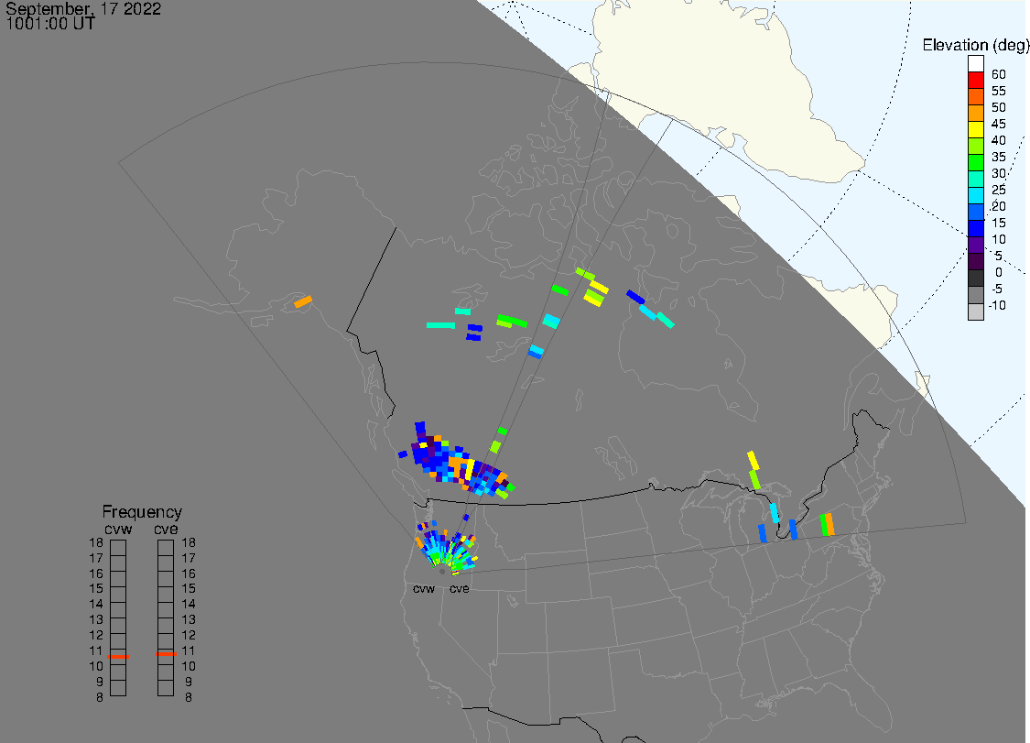Click the light gray bottom swatch in the elevation legend
1030x743 pixels.
click(975, 311)
